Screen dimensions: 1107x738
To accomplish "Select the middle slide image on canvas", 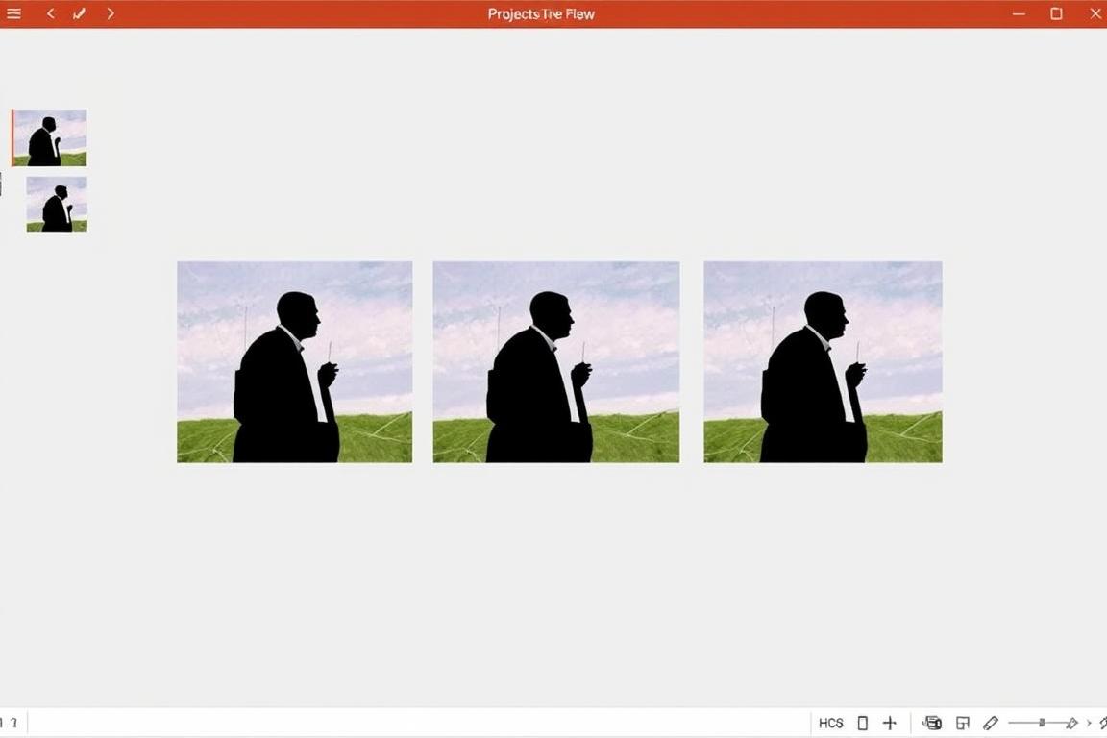I will click(x=555, y=361).
